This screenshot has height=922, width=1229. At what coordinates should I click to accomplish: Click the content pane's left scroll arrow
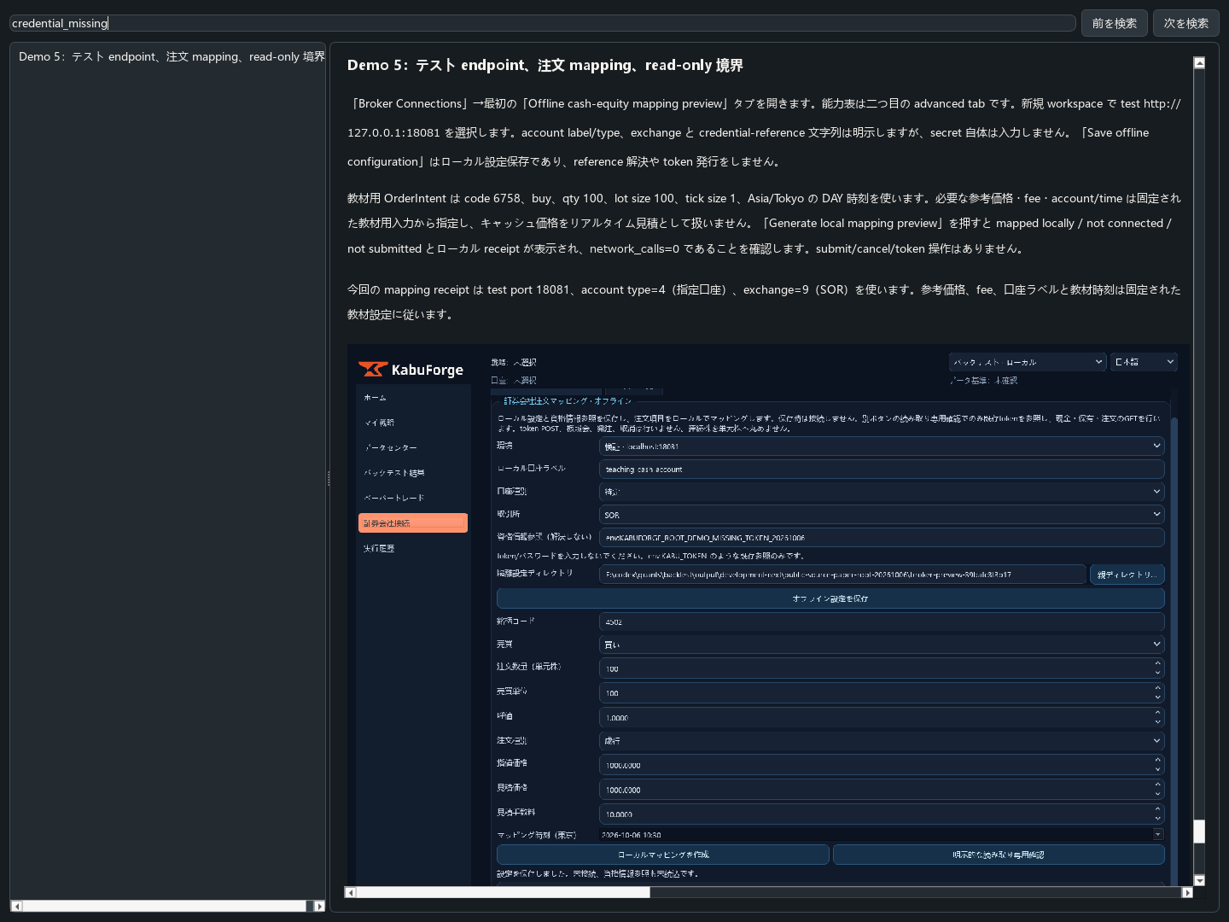[350, 892]
